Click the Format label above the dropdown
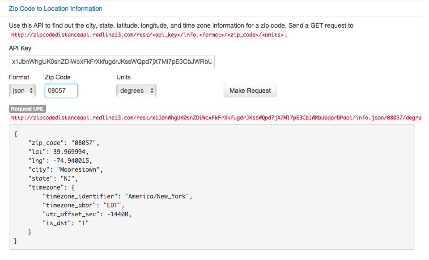Viewport: 429px width, 260px height. point(19,77)
